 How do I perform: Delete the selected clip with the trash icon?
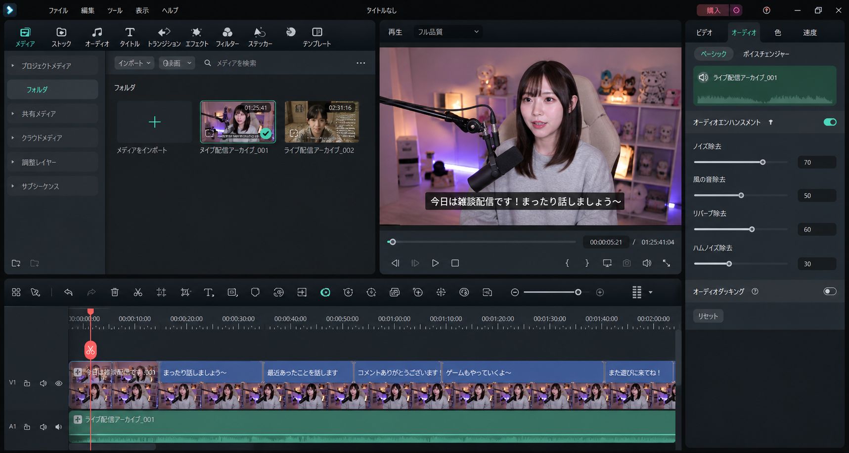coord(115,292)
